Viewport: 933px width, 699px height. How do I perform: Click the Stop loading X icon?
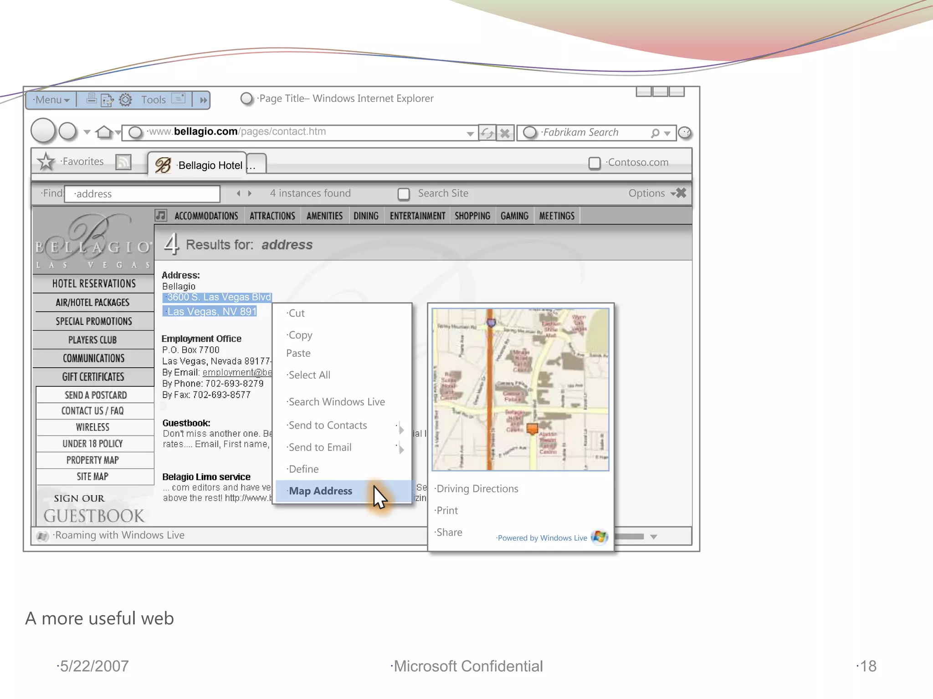click(x=505, y=133)
